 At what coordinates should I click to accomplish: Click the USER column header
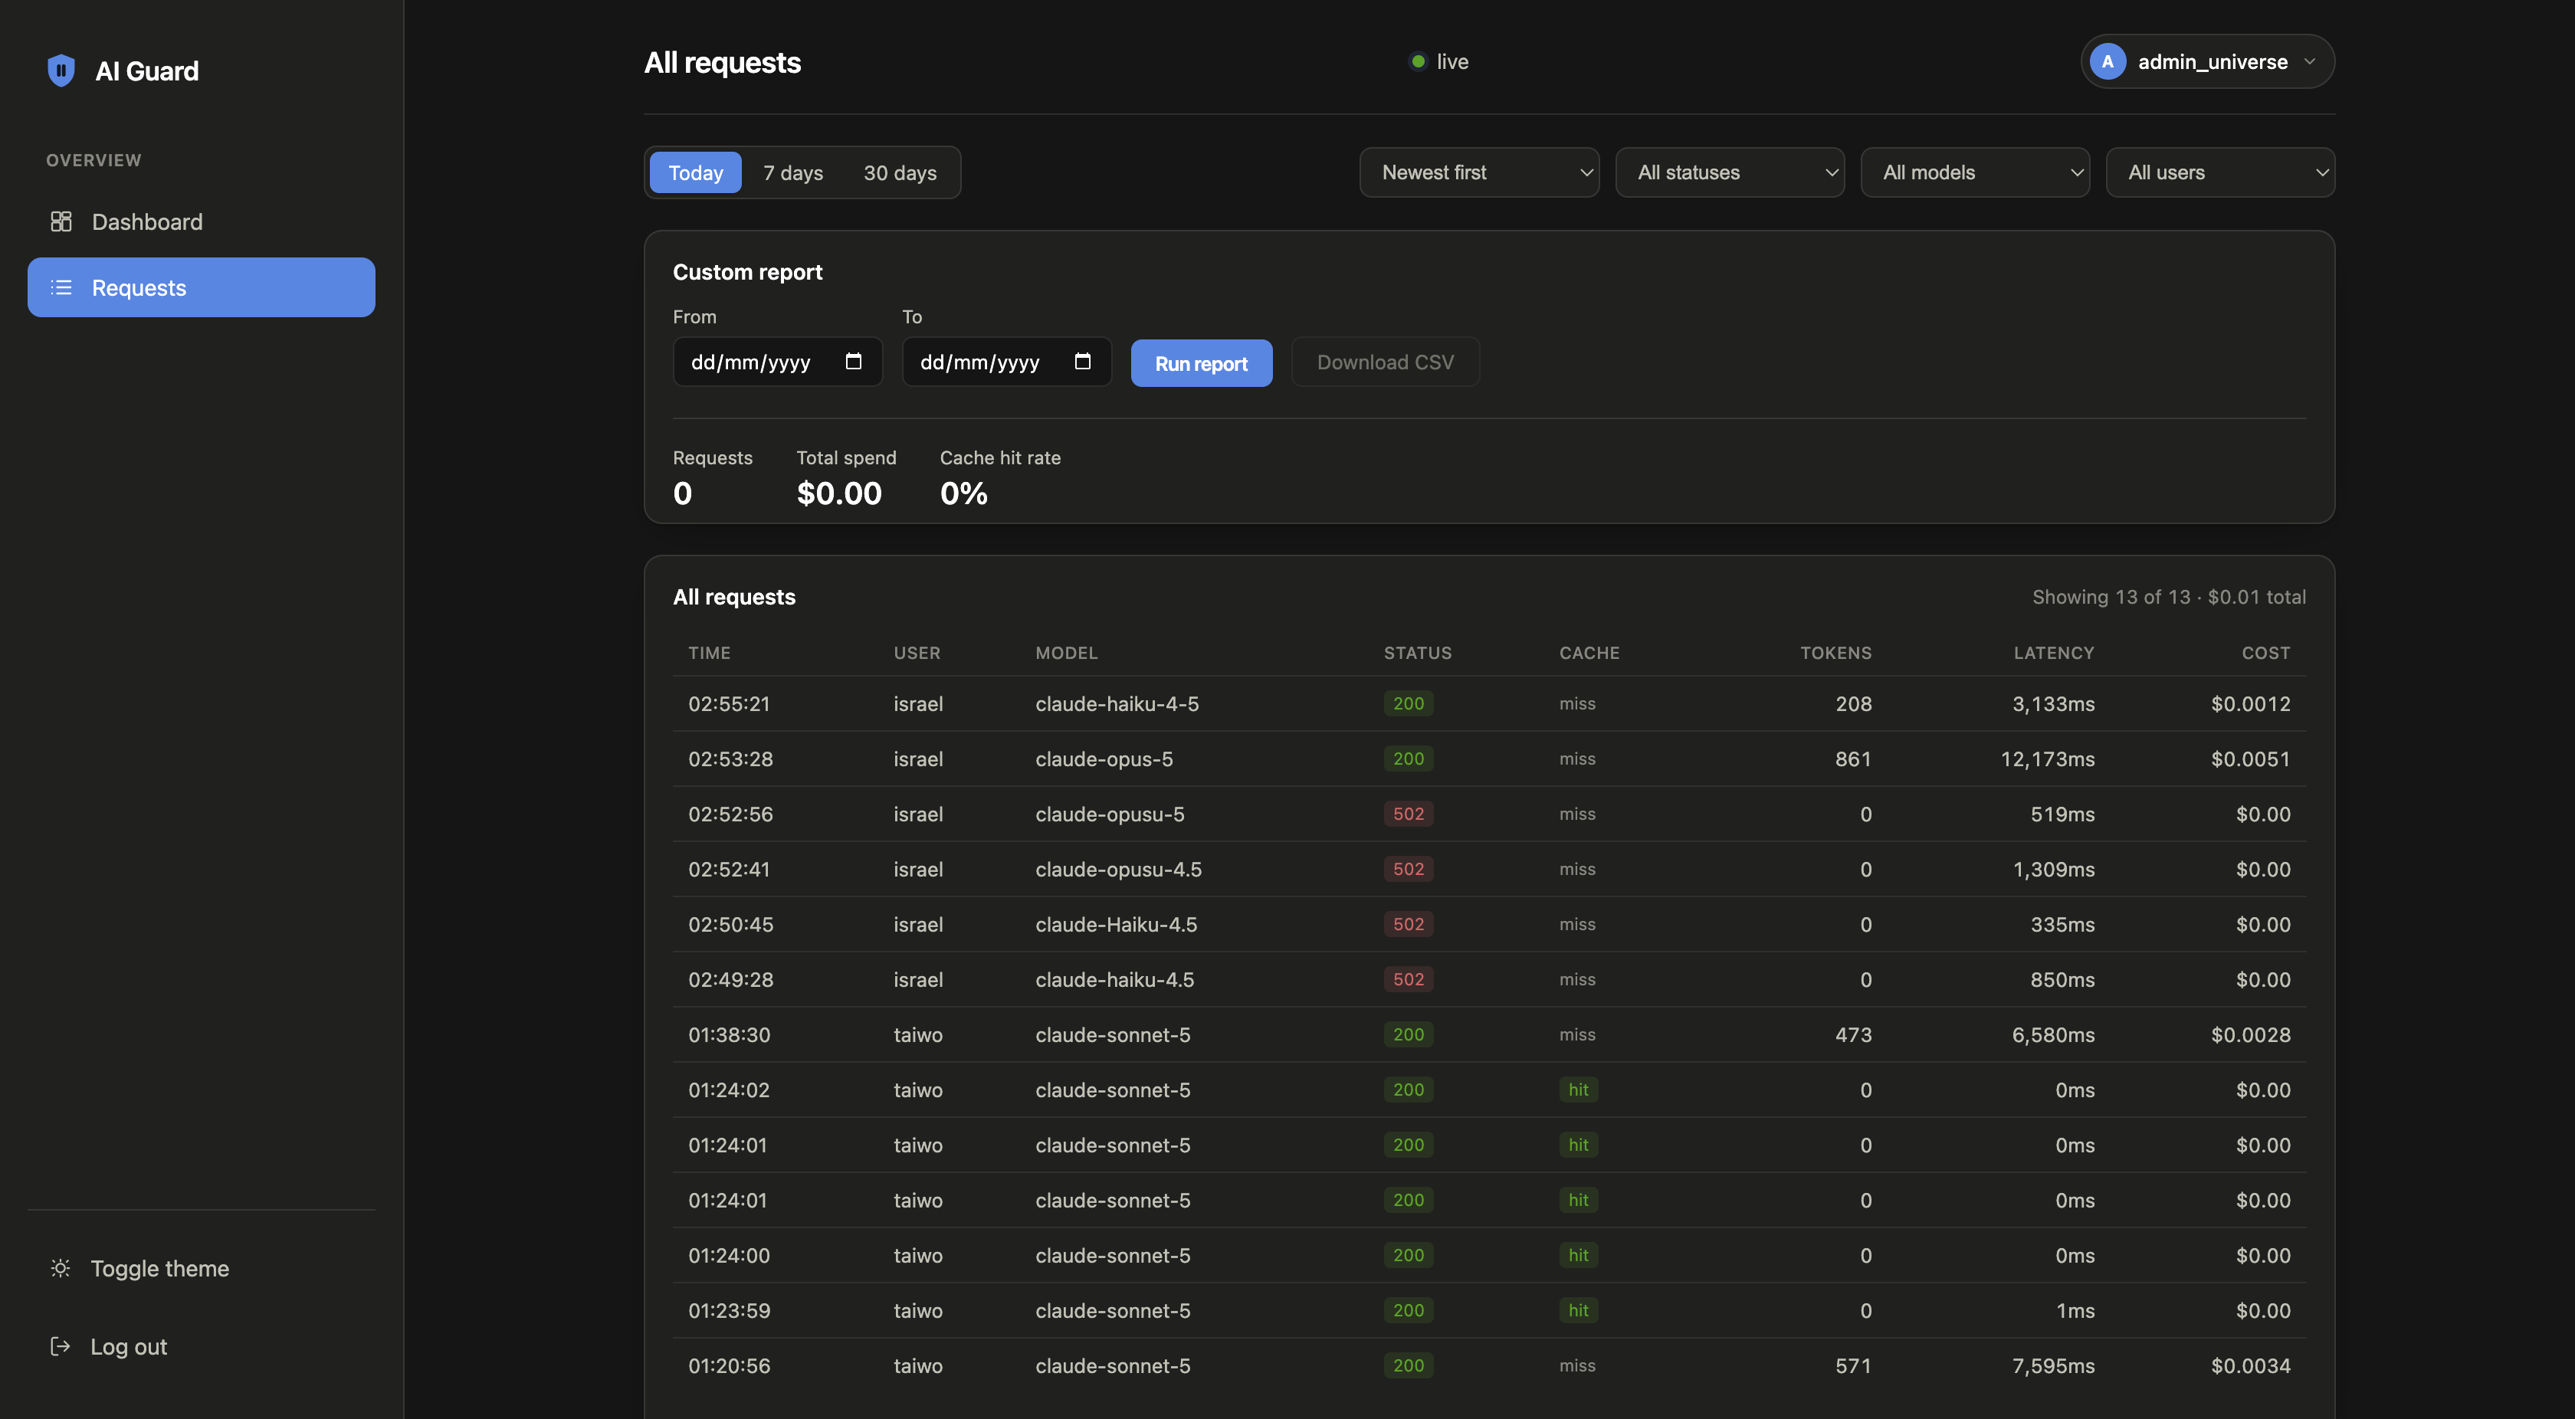click(x=917, y=653)
